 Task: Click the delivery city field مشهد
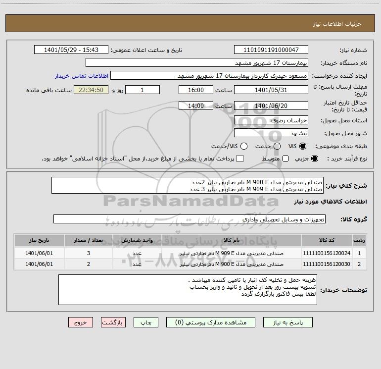coord(271,133)
